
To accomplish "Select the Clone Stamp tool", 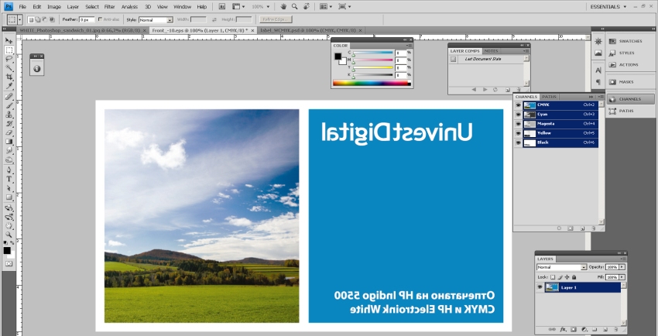I will (x=9, y=115).
